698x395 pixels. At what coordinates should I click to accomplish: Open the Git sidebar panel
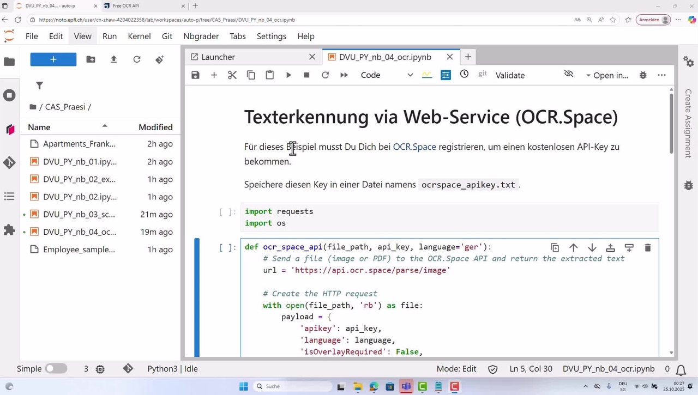tap(9, 162)
